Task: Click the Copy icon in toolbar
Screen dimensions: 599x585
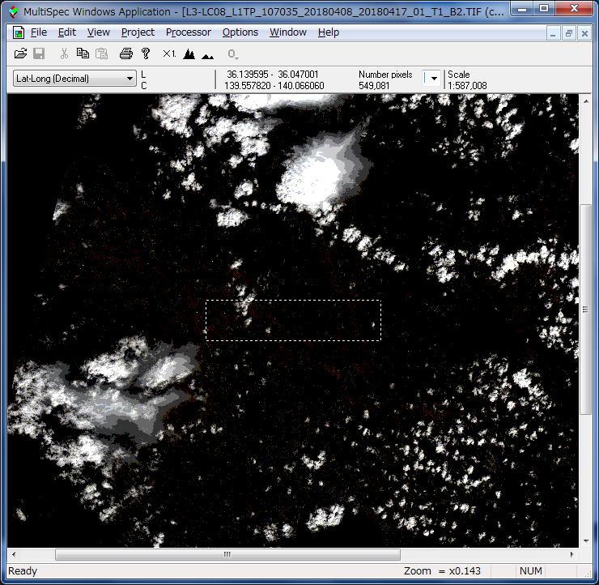Action: 83,53
